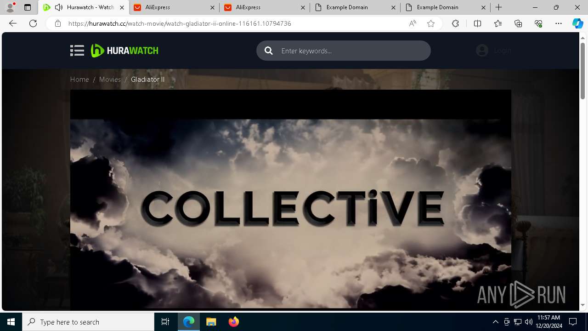Open Browser essentials icon

coord(538,23)
